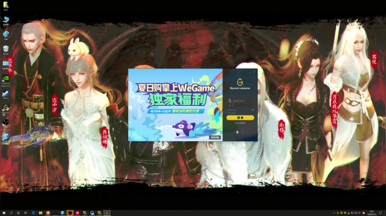
Task: Open the fan-shaped desktop icon below WeGame
Action: tap(6, 124)
